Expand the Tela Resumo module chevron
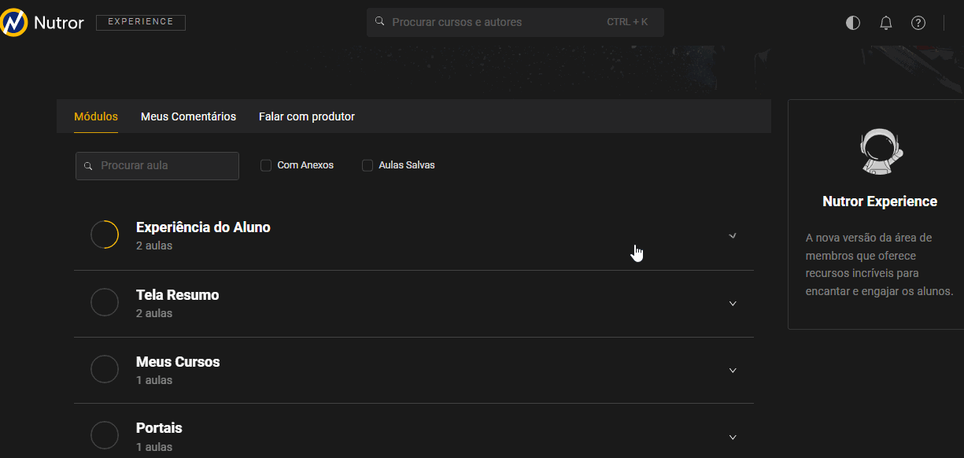The image size is (964, 458). [x=733, y=303]
